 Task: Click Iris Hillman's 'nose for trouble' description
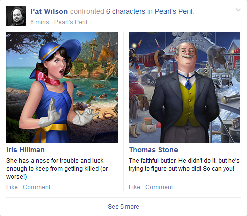(x=57, y=169)
